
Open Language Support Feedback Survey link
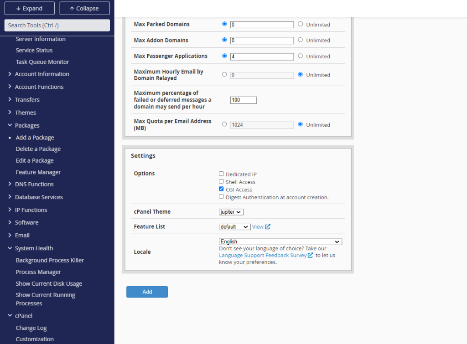[x=263, y=255]
